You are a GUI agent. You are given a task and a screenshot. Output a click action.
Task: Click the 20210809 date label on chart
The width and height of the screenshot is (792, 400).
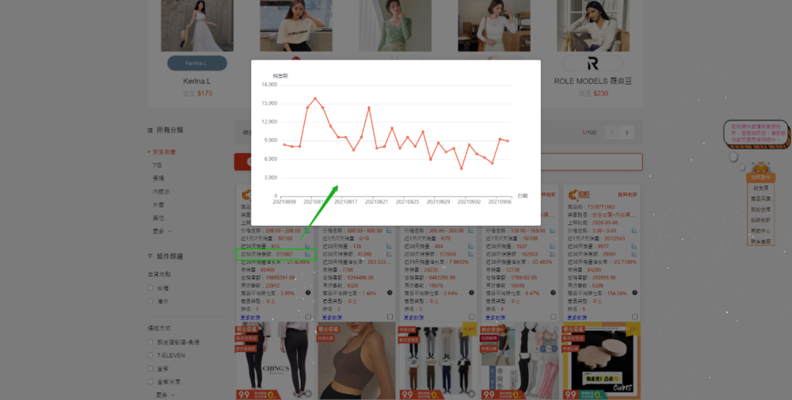(x=284, y=202)
